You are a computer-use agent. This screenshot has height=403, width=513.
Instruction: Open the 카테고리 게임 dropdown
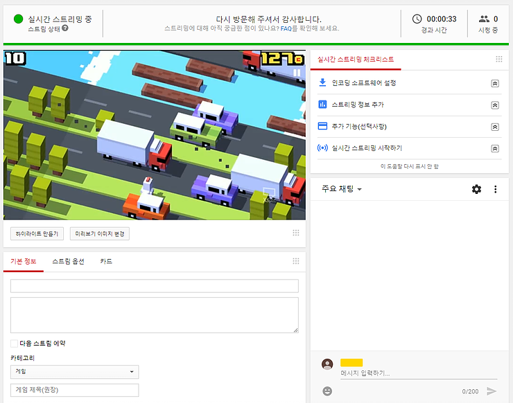point(75,372)
